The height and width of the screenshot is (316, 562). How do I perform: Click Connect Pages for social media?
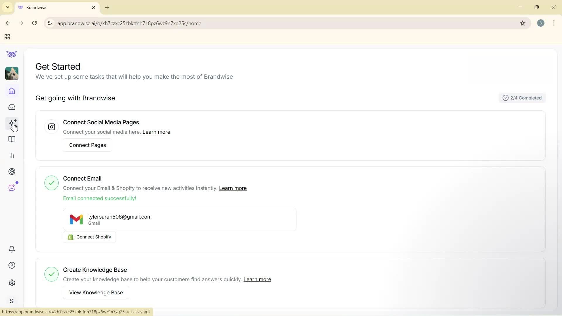coord(87,145)
